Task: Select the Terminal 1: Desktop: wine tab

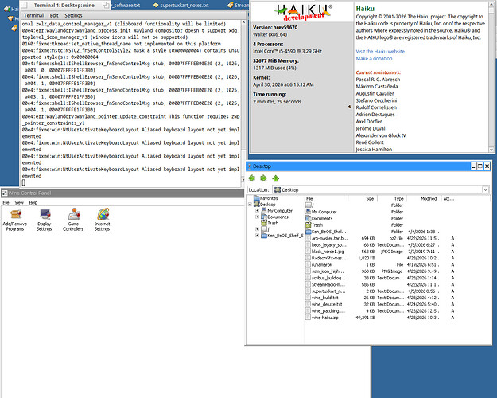Action: [64, 5]
